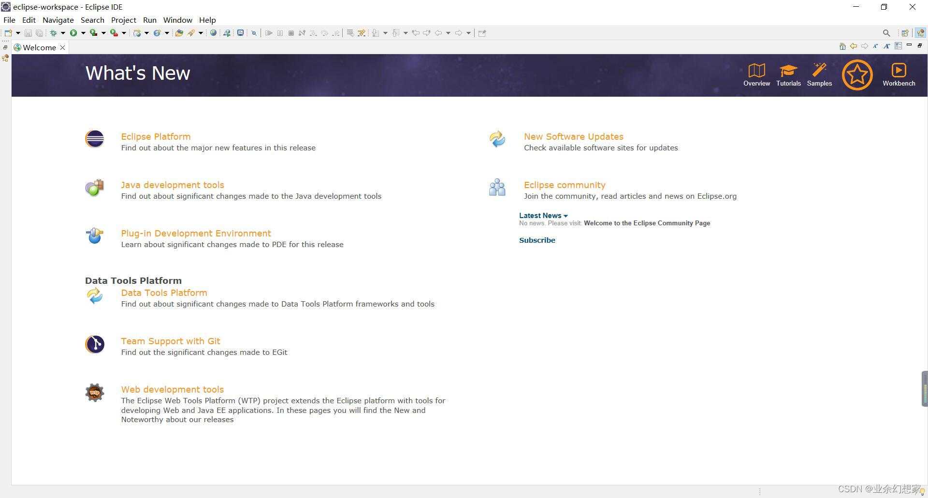This screenshot has width=928, height=498.
Task: Select the Welcome tab
Action: [x=39, y=47]
